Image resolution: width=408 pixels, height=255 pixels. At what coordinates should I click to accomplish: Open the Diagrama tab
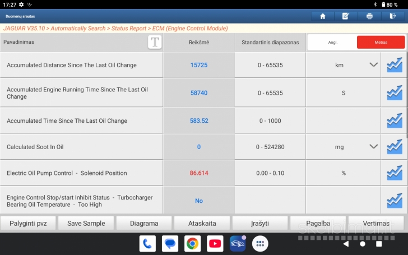click(143, 223)
